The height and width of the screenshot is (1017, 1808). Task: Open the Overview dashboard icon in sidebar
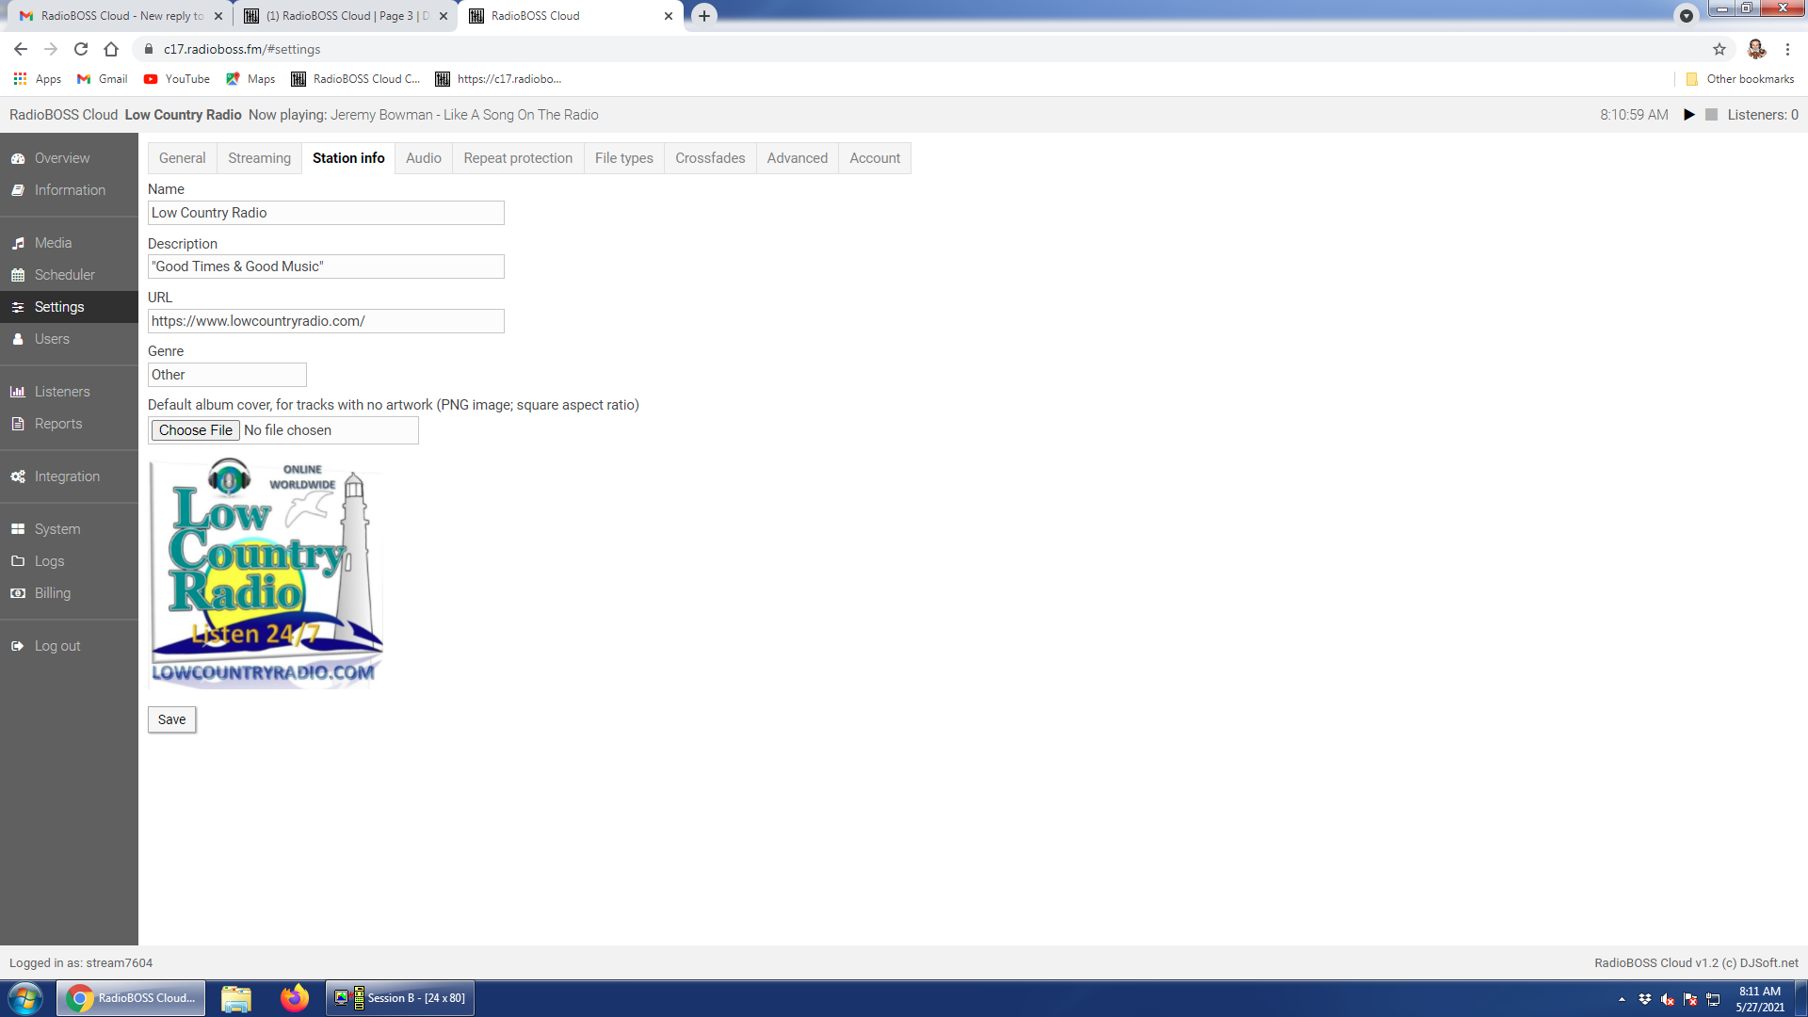(x=18, y=158)
